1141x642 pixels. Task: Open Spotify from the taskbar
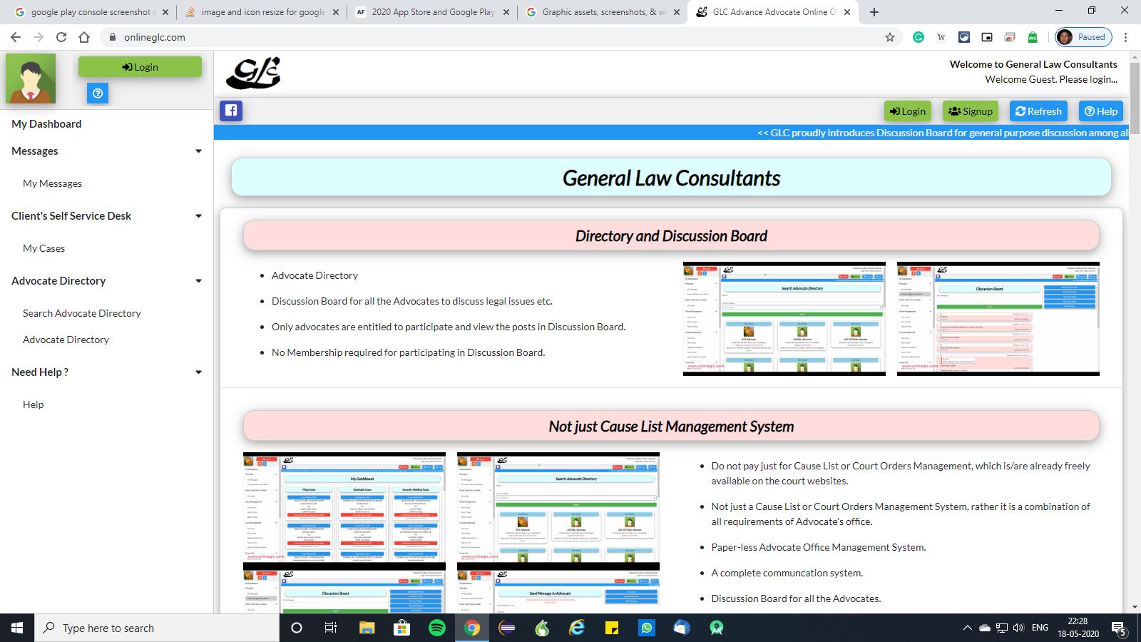point(437,628)
